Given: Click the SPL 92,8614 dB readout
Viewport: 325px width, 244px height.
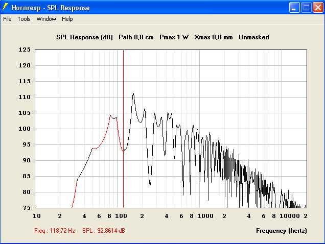Looking at the screenshot, I should [104, 231].
